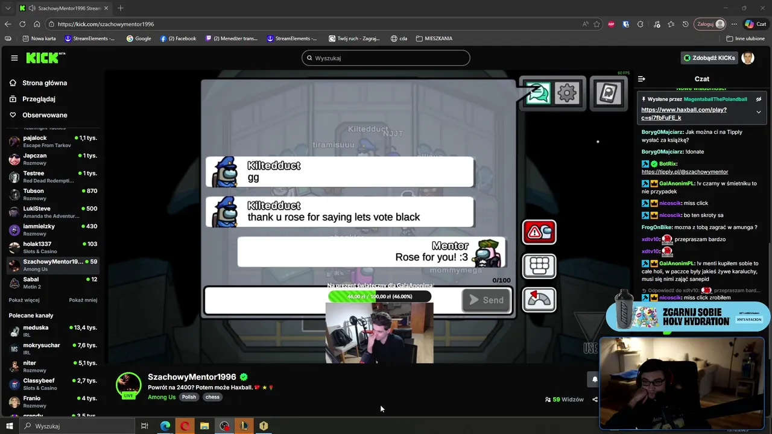Open holak1337's channel in the sidebar
The image size is (772, 434).
pos(53,247)
